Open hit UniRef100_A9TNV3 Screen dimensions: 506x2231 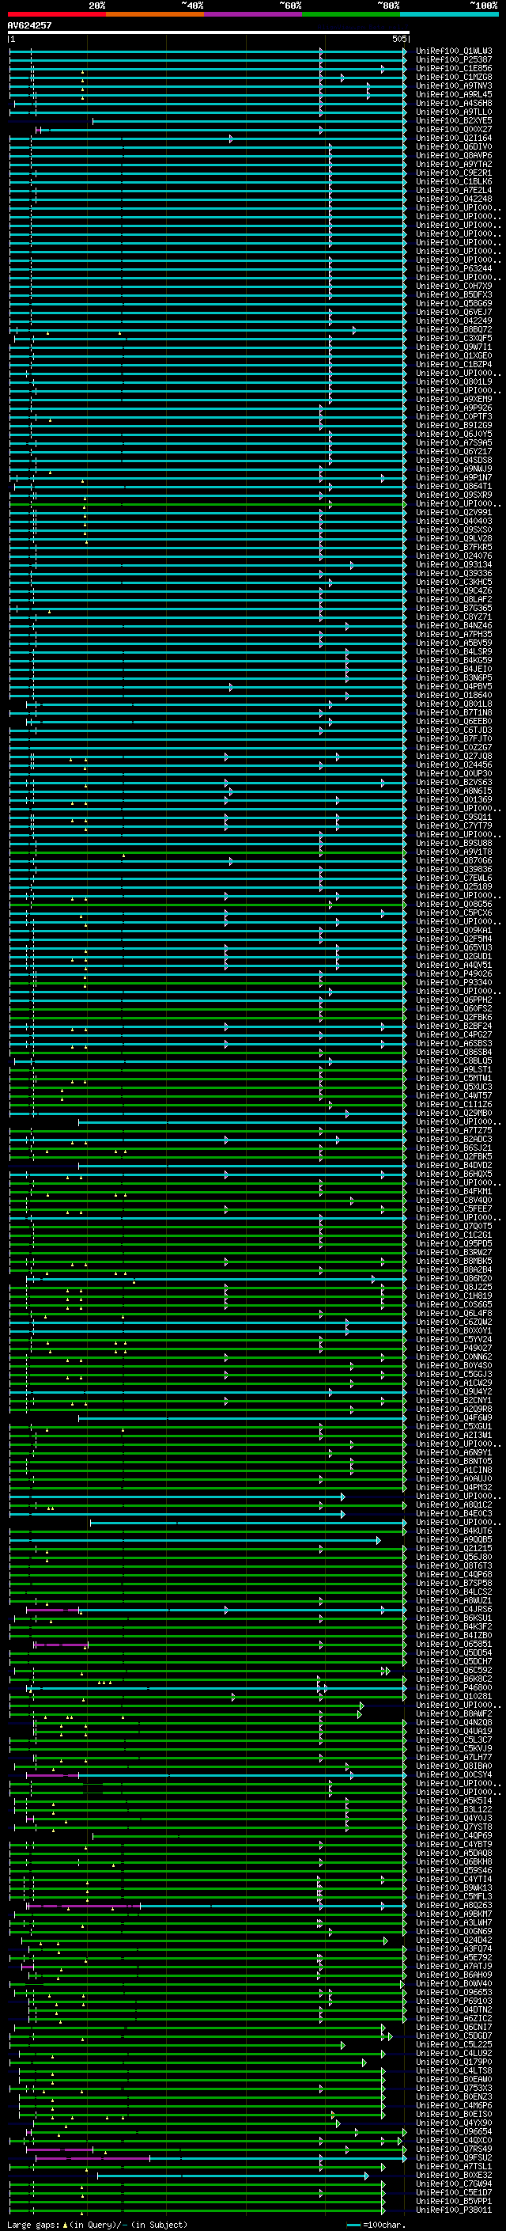coord(454,85)
